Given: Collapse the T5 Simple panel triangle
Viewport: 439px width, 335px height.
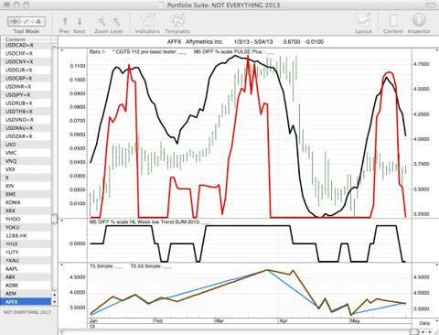Looking at the screenshot, I should [62, 265].
